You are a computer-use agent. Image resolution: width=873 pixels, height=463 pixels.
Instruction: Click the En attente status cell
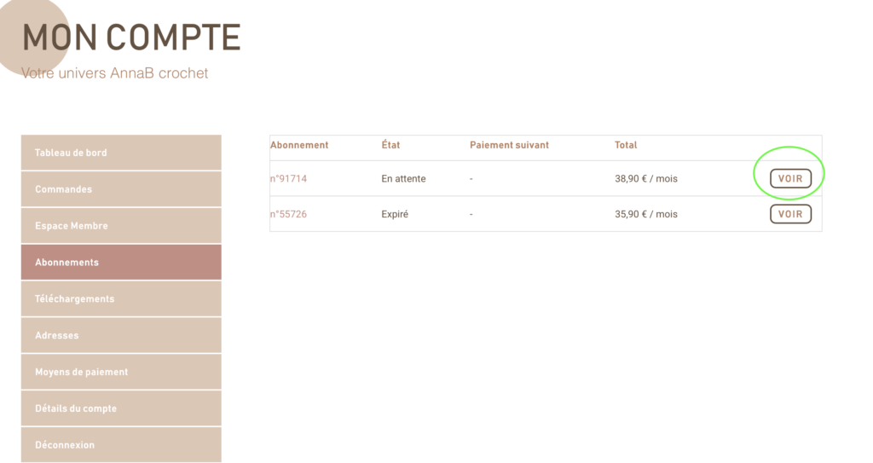coord(403,179)
